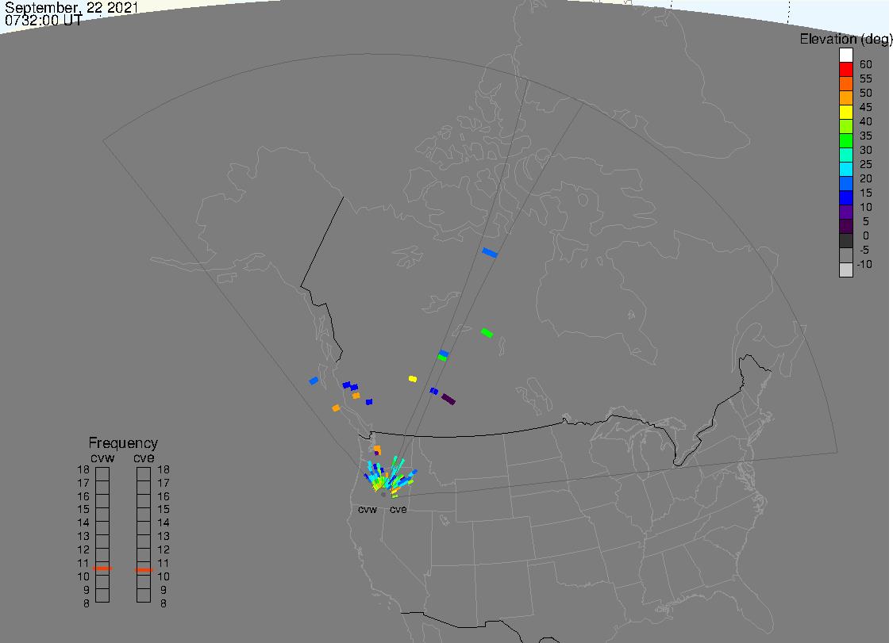
Task: Click the lightest gray swatch beside -10
Action: 845,270
